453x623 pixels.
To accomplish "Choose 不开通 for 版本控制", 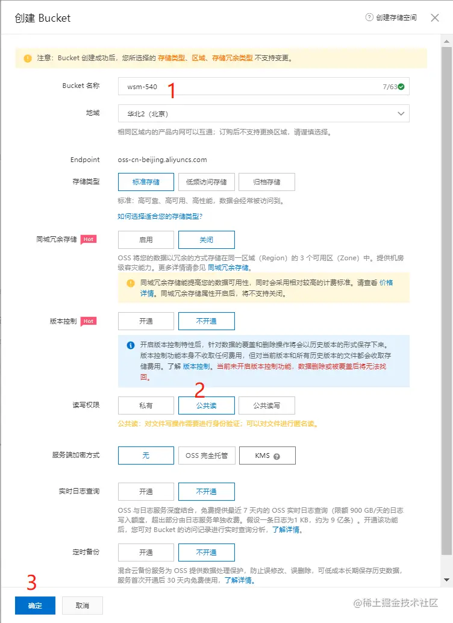I will (x=207, y=321).
